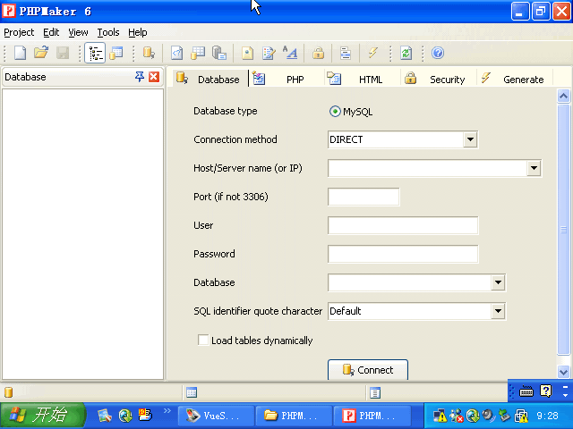The height and width of the screenshot is (429, 573).
Task: Open the Windows Start button
Action: click(42, 416)
